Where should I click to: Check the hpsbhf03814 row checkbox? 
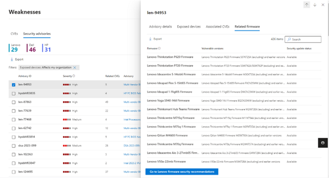tap(14, 137)
